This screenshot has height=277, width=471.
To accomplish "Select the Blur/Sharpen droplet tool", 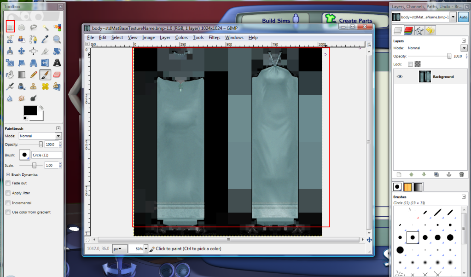I will [x=10, y=98].
